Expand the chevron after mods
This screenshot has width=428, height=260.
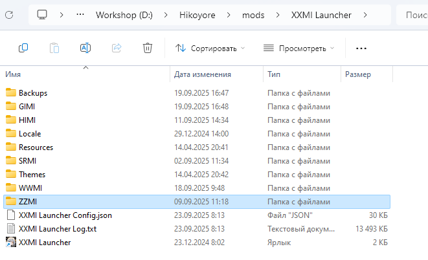278,15
